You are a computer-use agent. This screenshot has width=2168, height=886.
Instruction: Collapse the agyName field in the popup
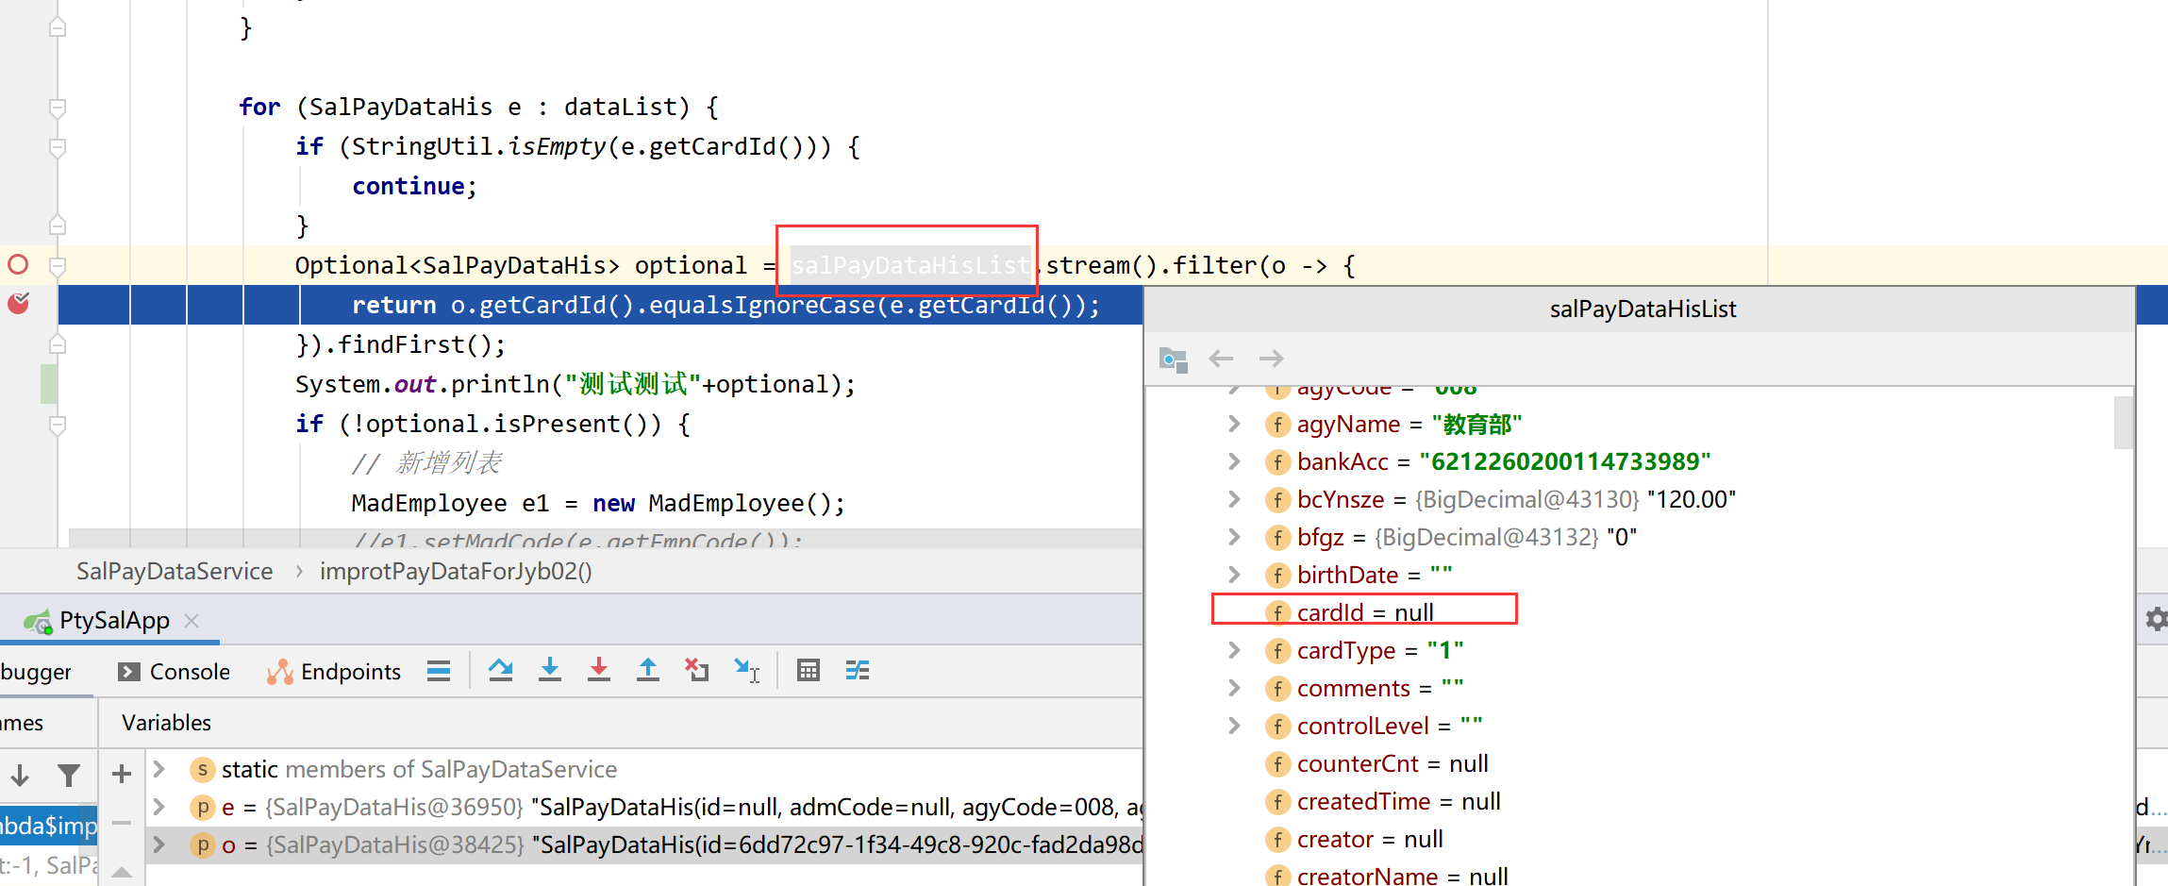pyautogui.click(x=1234, y=424)
